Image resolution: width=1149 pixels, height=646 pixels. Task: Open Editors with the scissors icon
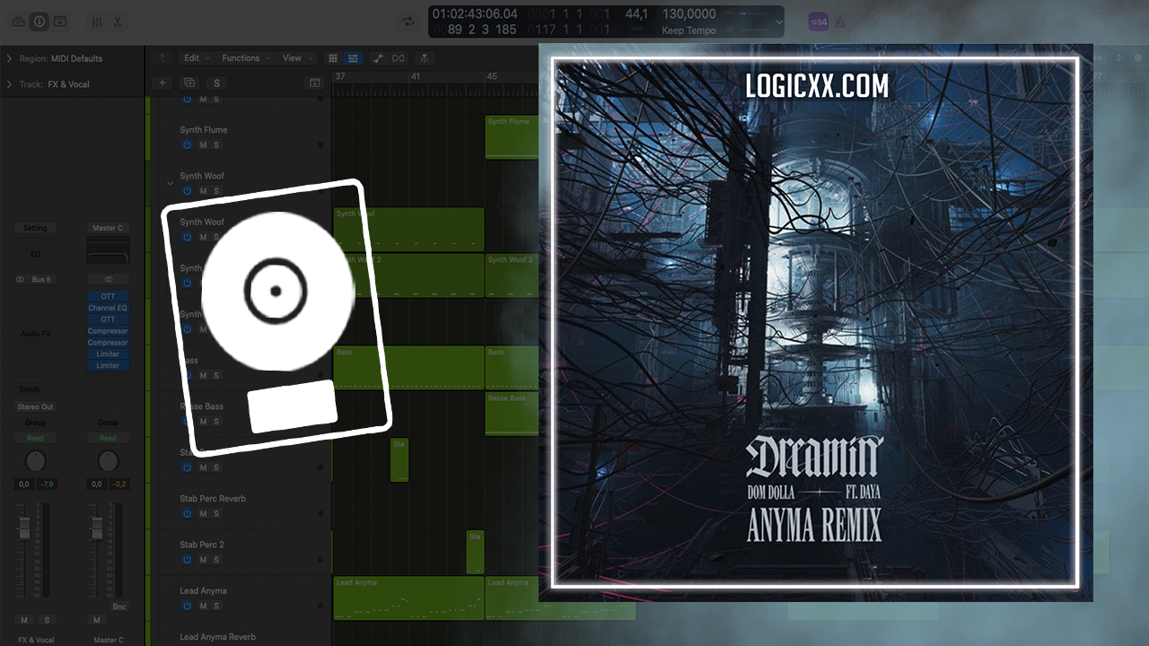[x=118, y=21]
